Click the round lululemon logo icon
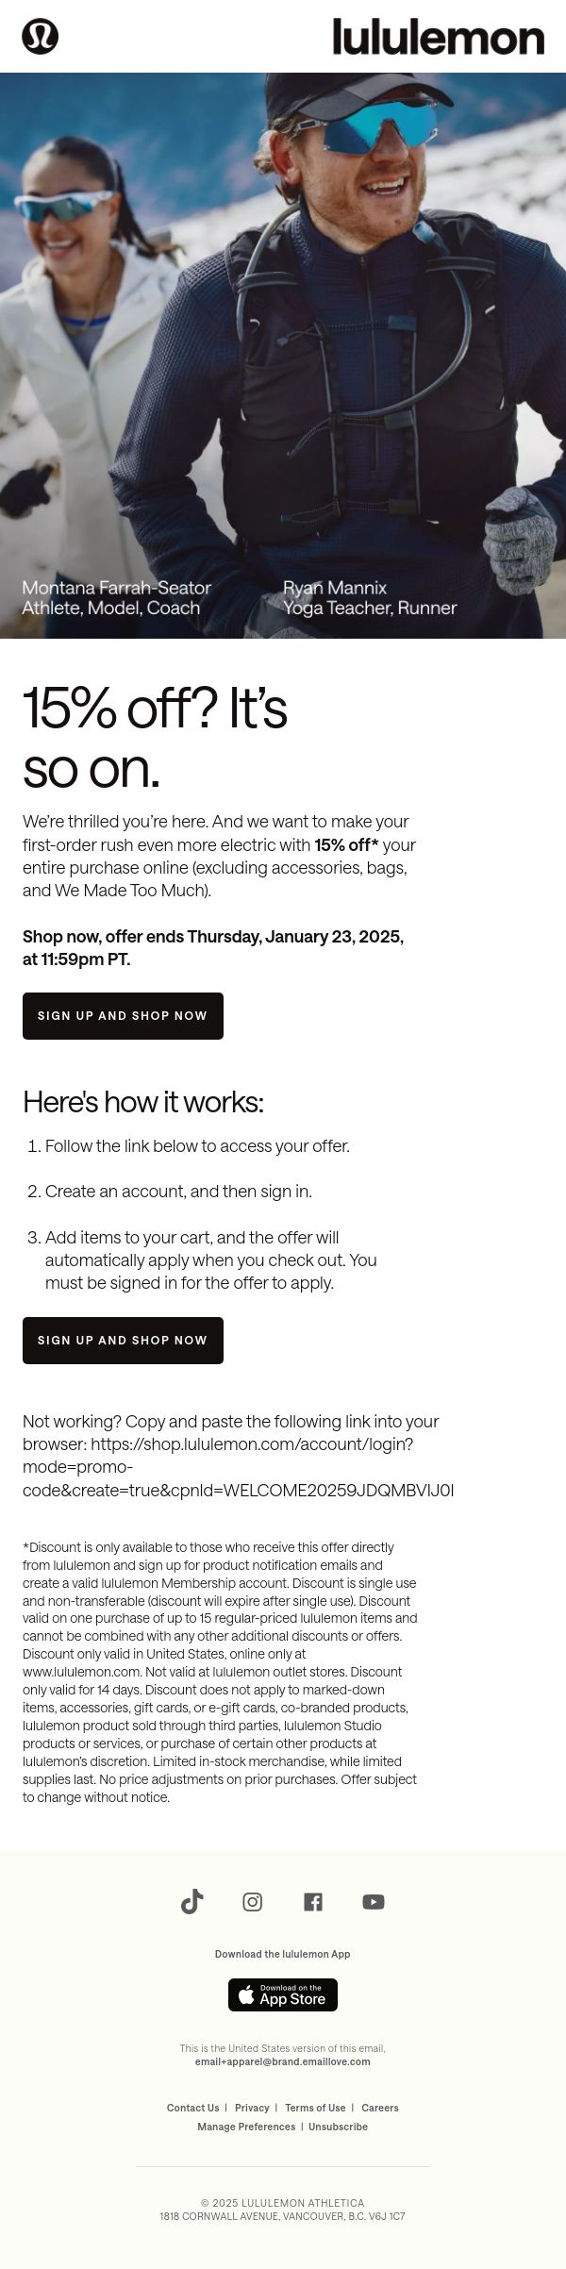This screenshot has height=2269, width=566. [40, 37]
